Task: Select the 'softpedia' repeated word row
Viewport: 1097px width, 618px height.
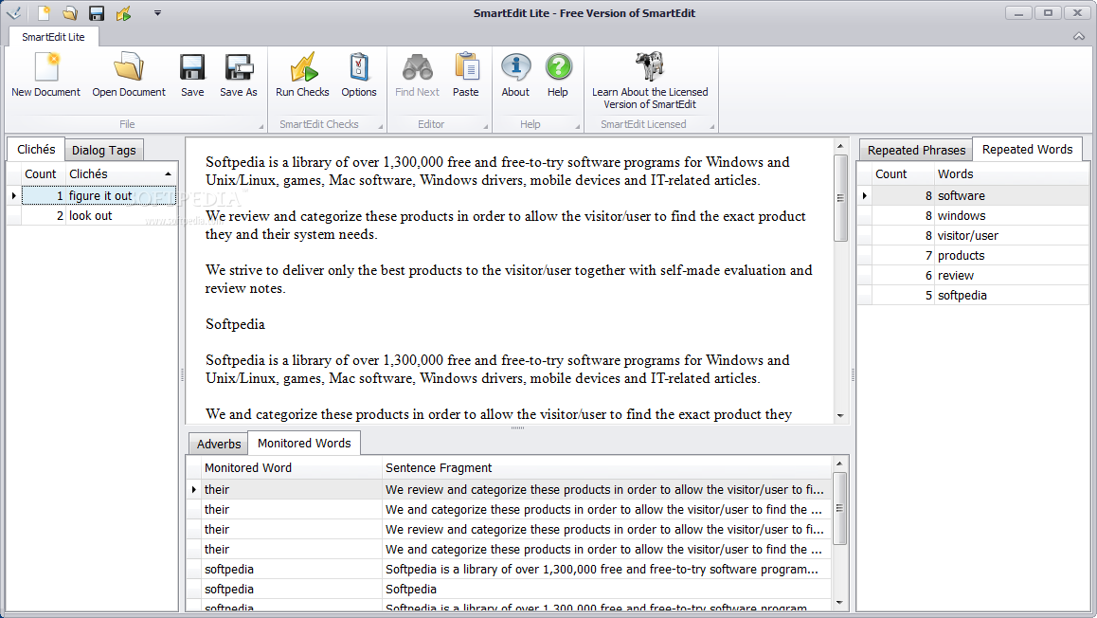Action: pos(980,296)
